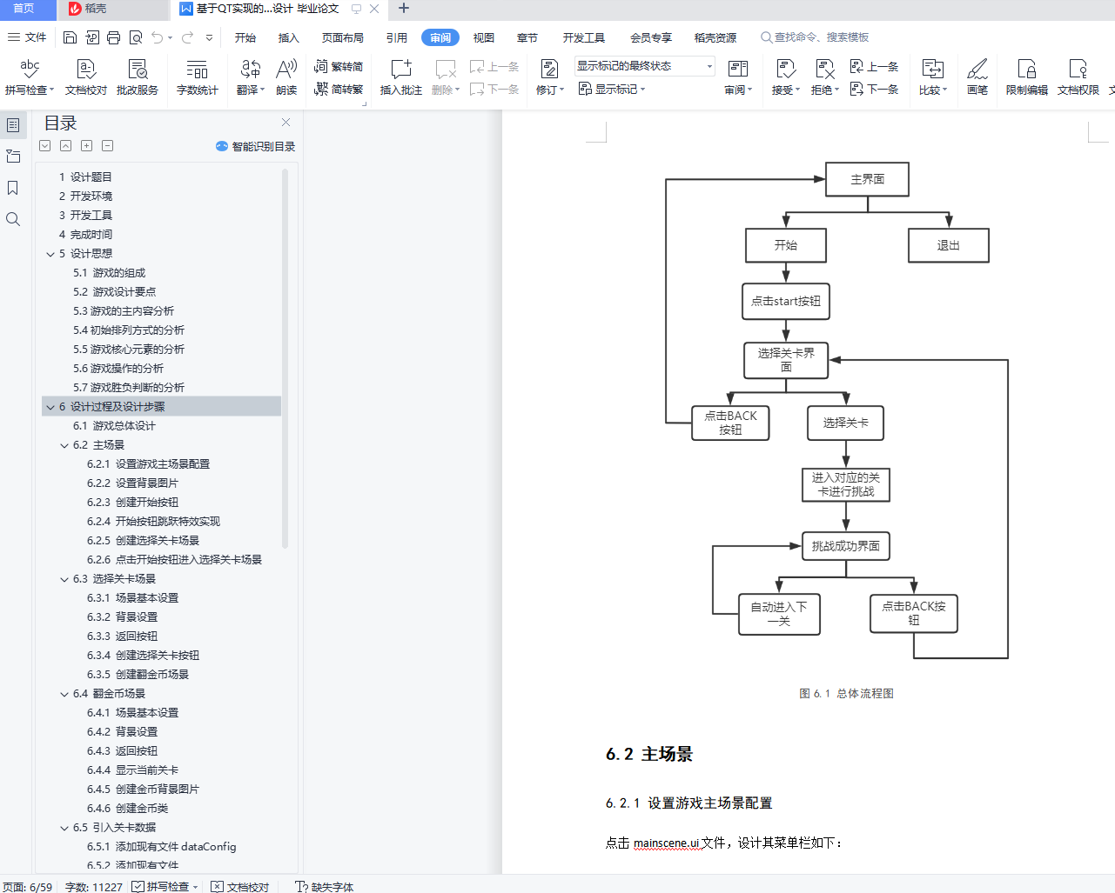
Task: Activate the 画笔 annotation pen
Action: click(977, 77)
